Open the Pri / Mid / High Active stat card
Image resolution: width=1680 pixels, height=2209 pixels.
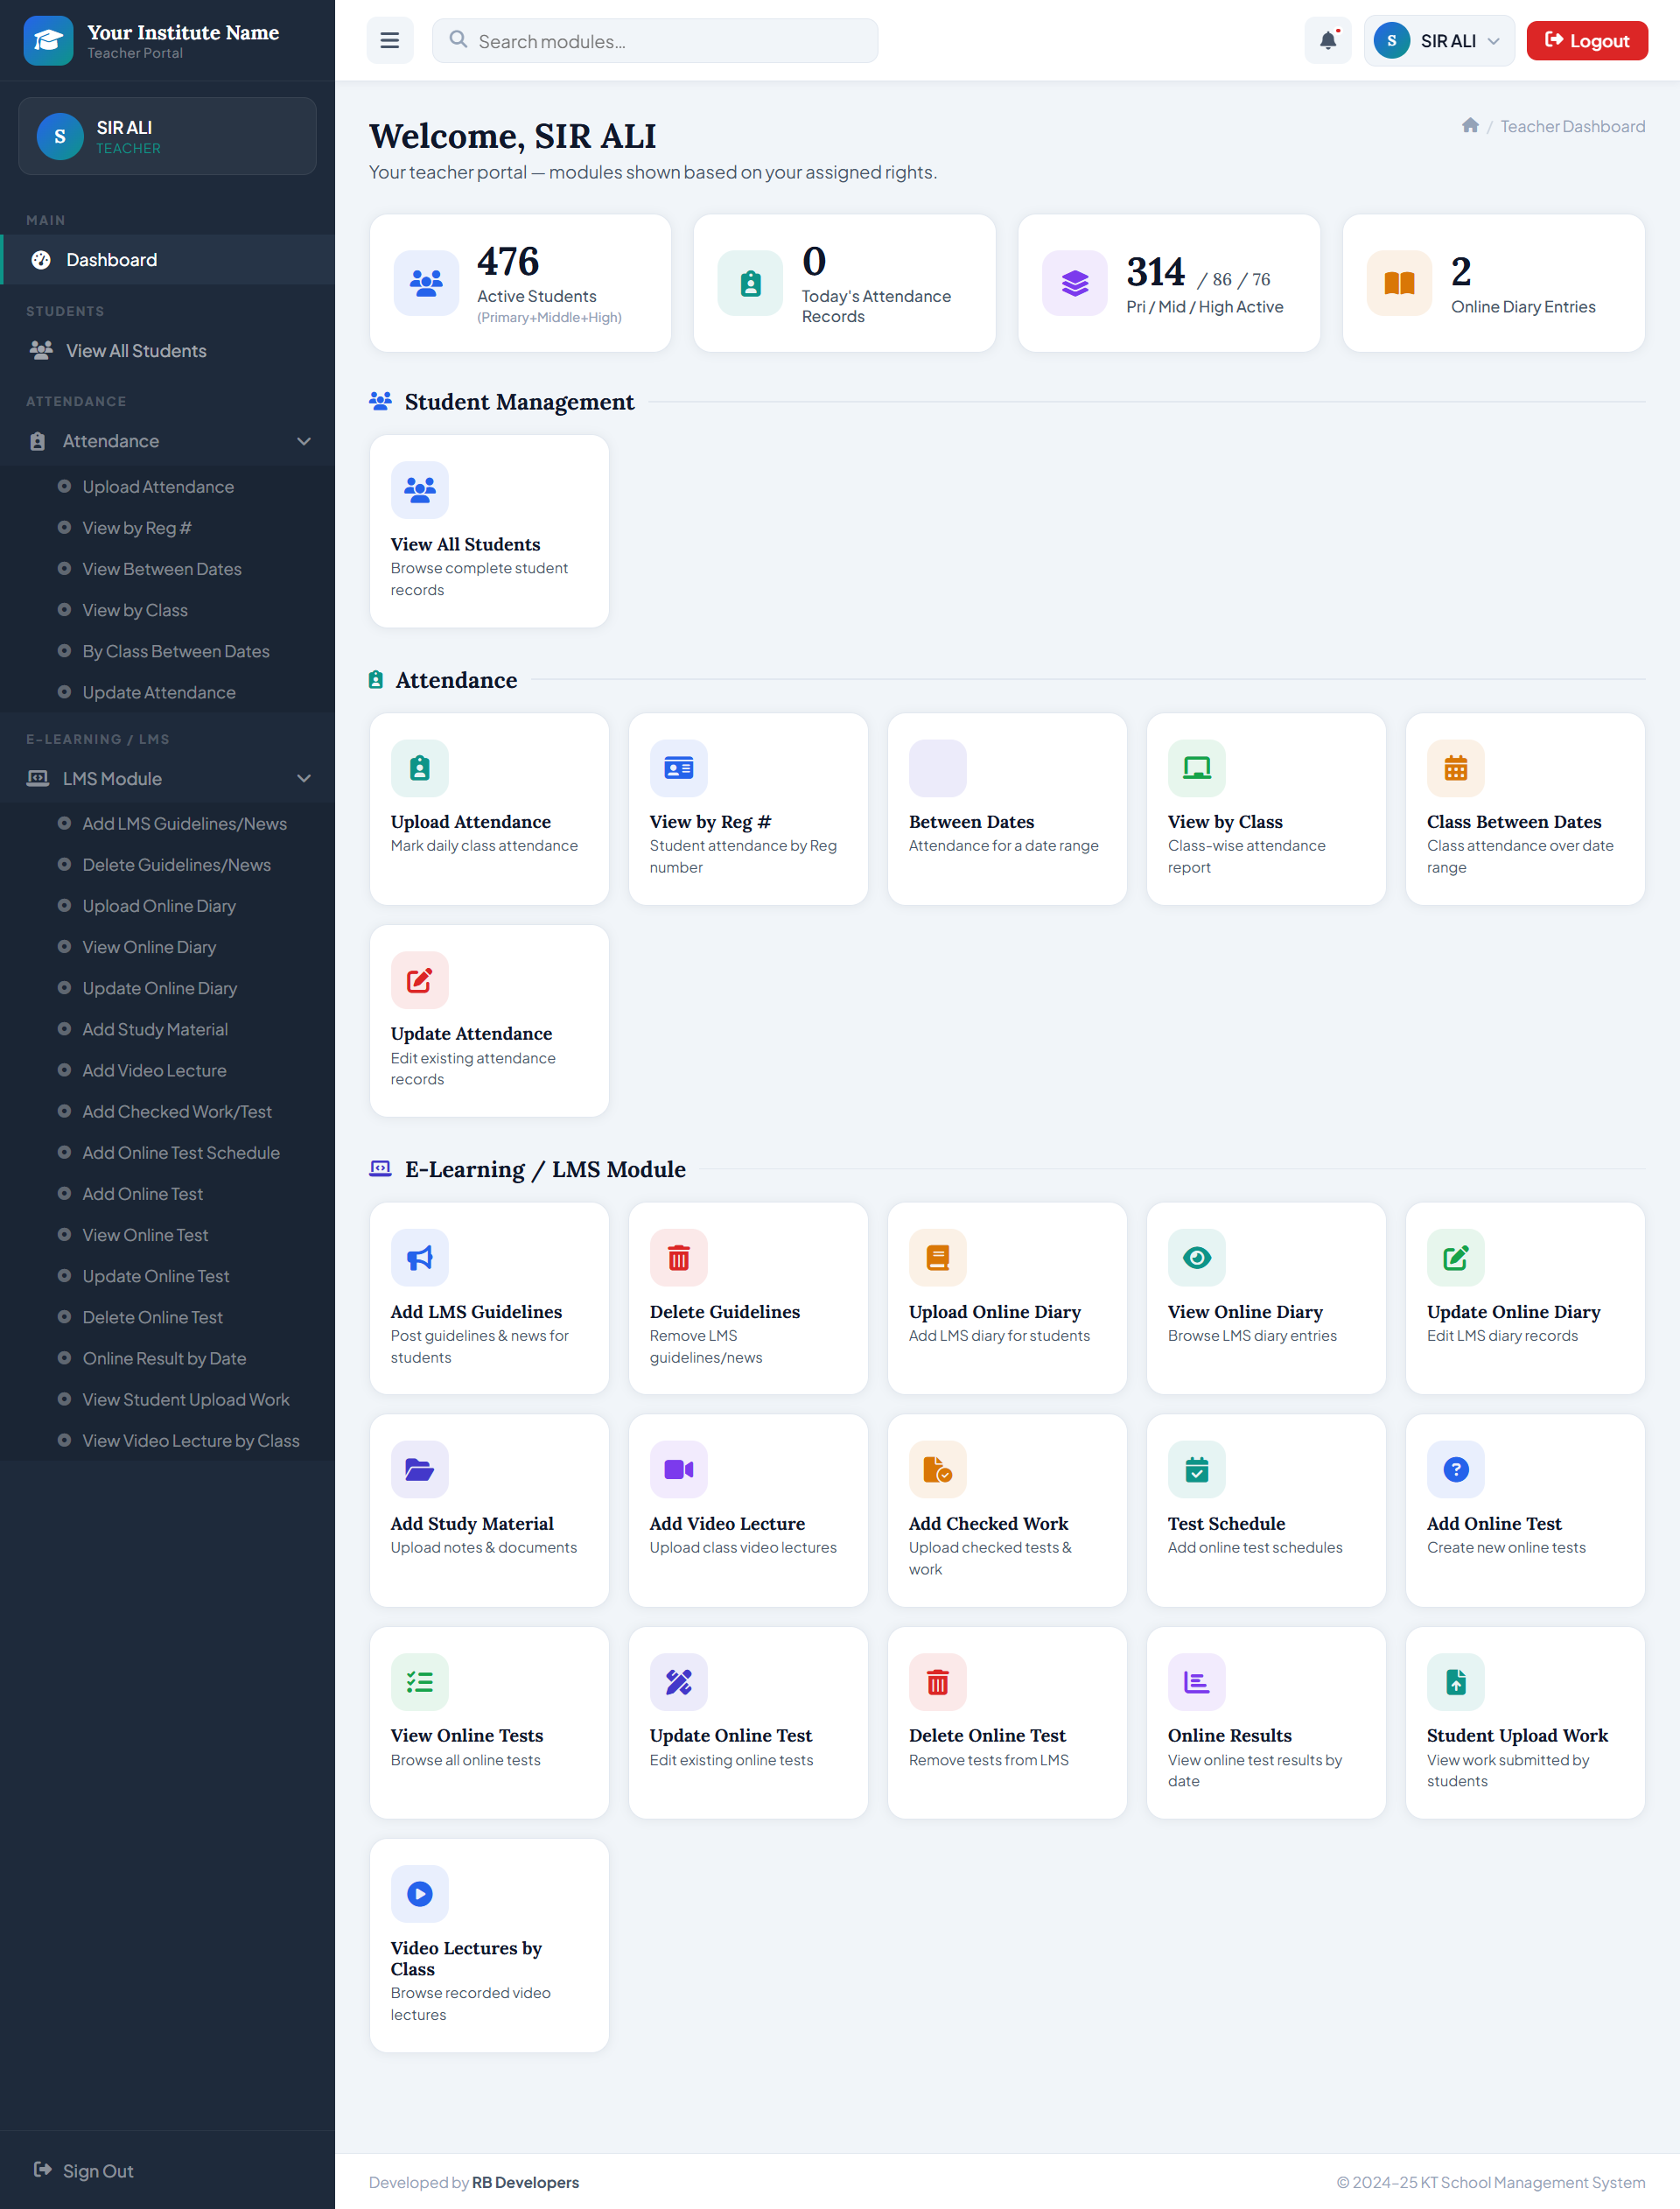click(x=1169, y=283)
